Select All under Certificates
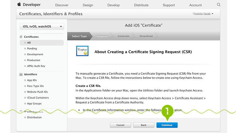This screenshot has height=133, width=236. pyautogui.click(x=42, y=43)
